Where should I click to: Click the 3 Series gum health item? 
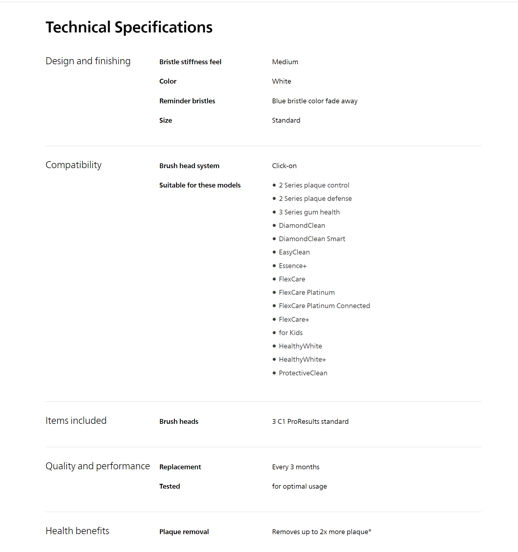(x=309, y=212)
